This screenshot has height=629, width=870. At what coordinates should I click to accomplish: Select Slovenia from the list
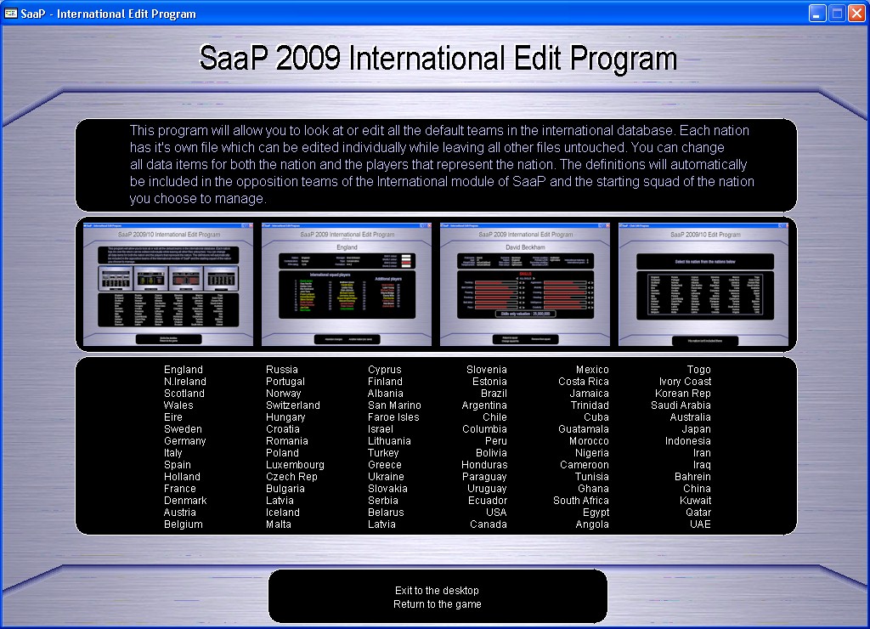[487, 369]
